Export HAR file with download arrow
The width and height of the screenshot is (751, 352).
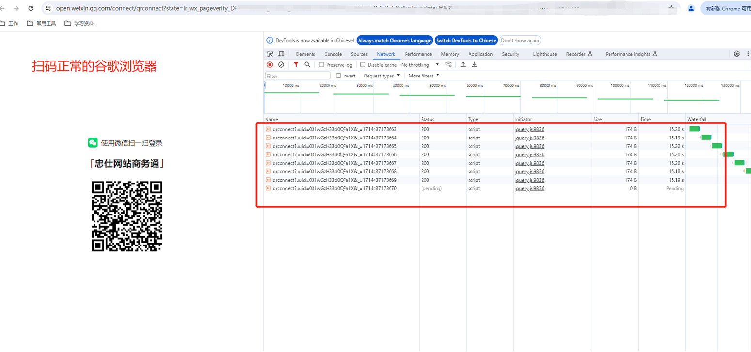[474, 65]
